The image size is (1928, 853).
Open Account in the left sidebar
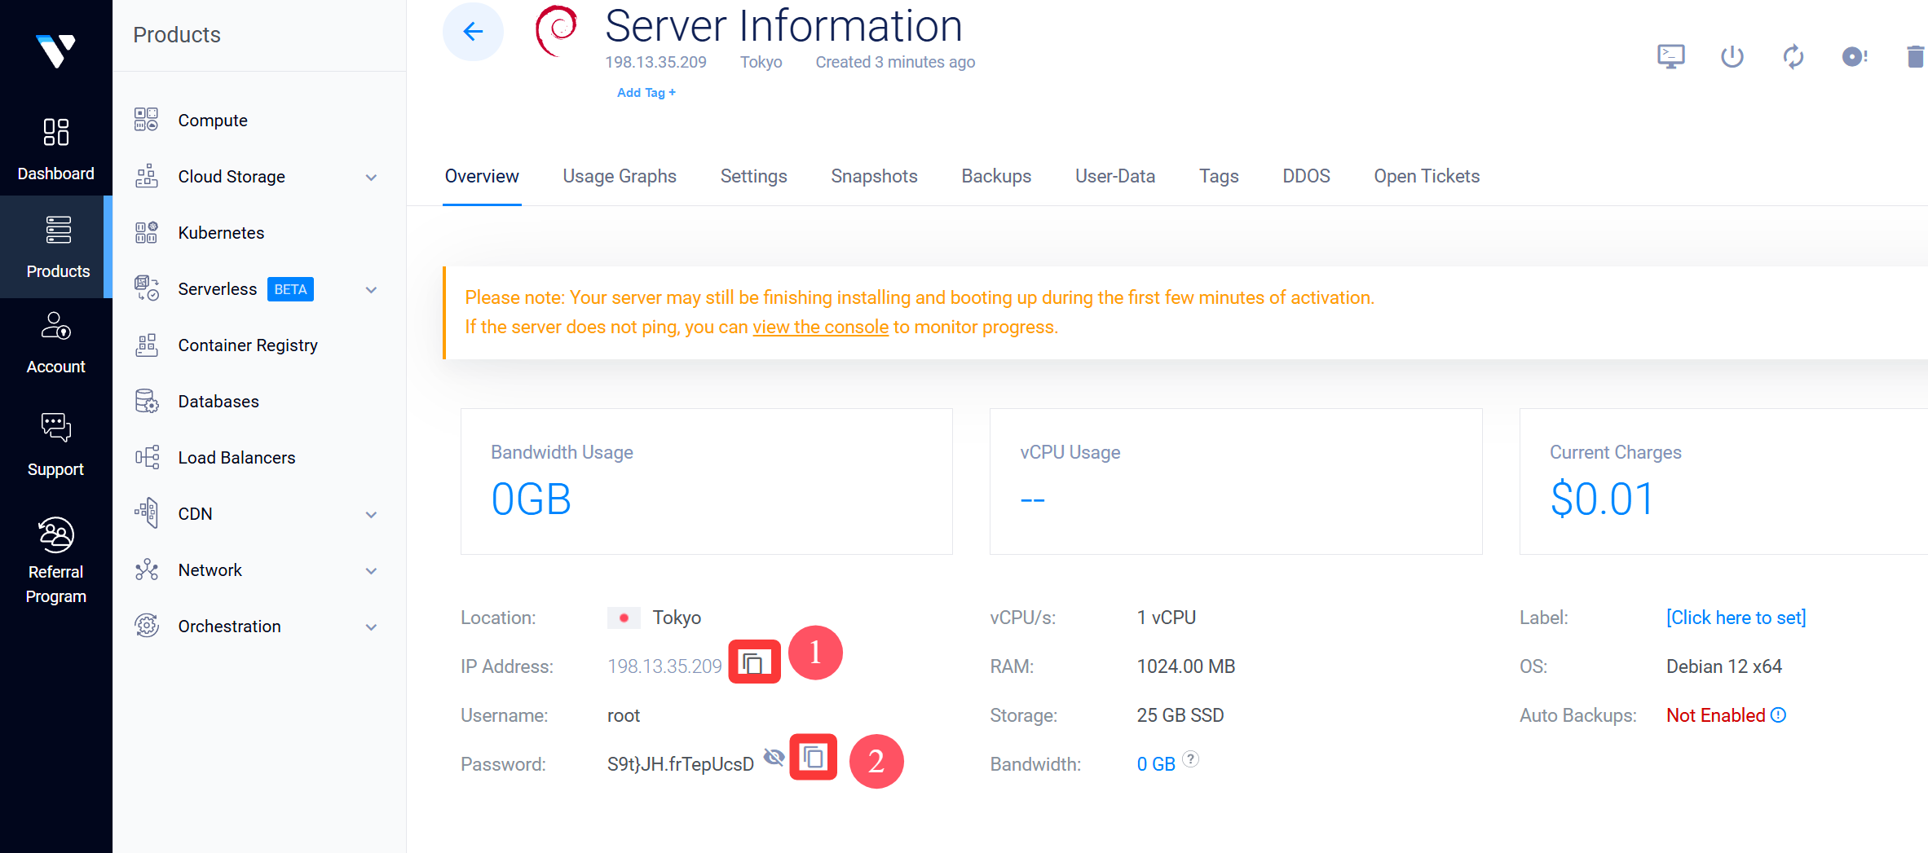click(55, 344)
